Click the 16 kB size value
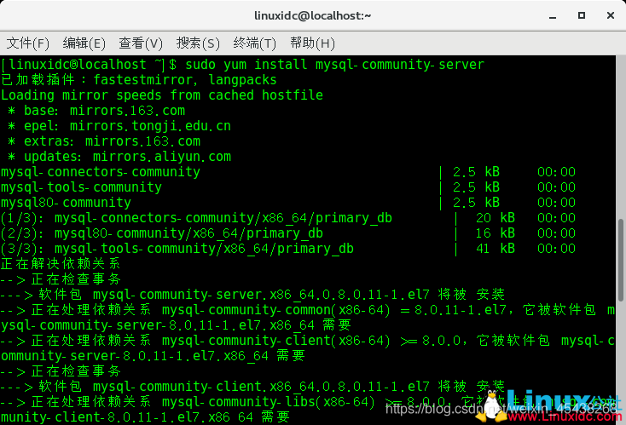Image resolution: width=626 pixels, height=425 pixels. [495, 233]
